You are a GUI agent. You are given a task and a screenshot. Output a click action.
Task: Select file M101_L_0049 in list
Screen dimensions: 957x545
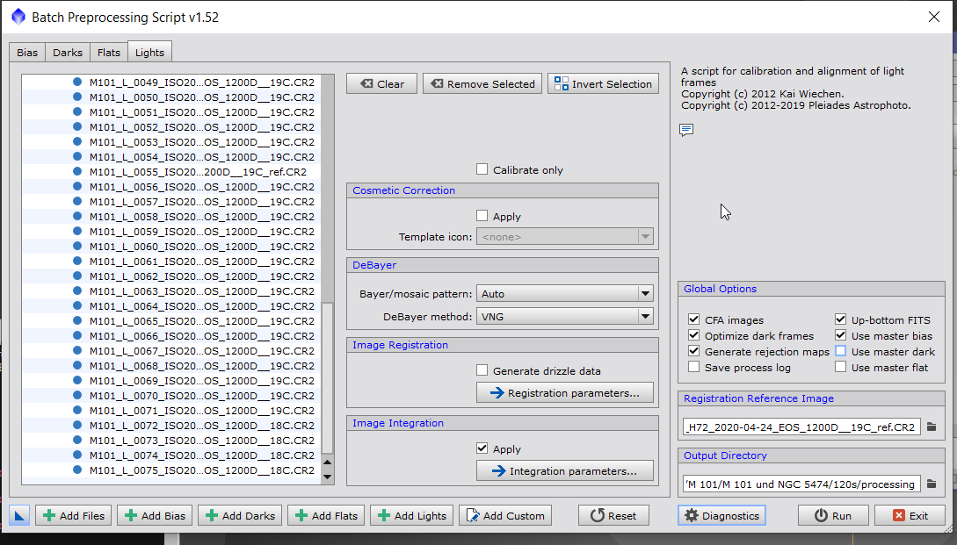click(170, 82)
